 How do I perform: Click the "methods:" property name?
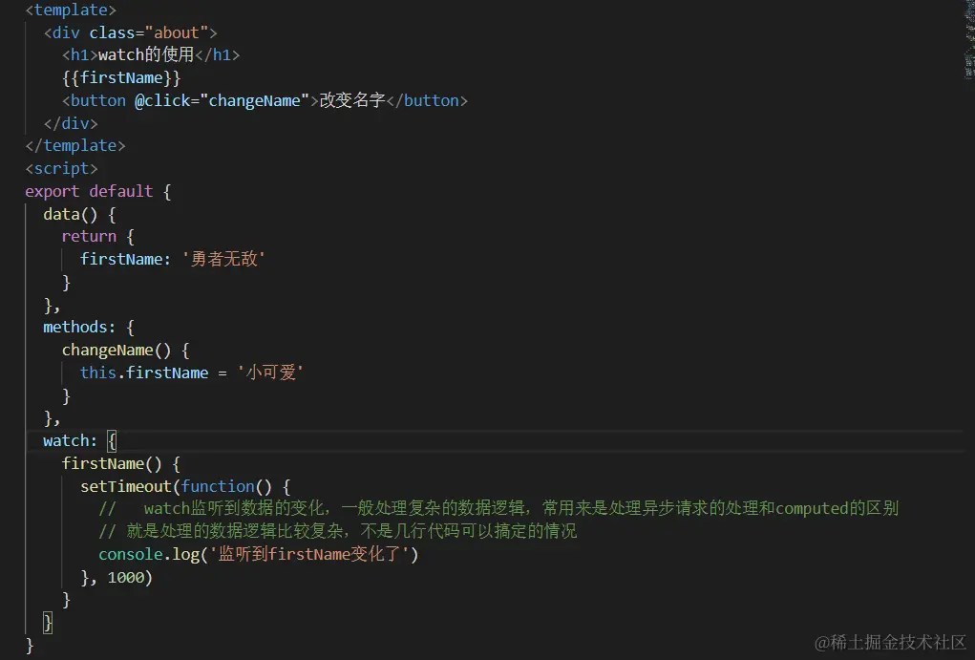pyautogui.click(x=79, y=327)
